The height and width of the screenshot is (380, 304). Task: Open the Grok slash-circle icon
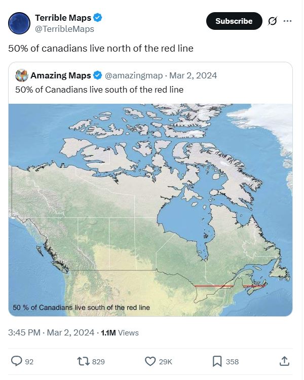tap(272, 21)
